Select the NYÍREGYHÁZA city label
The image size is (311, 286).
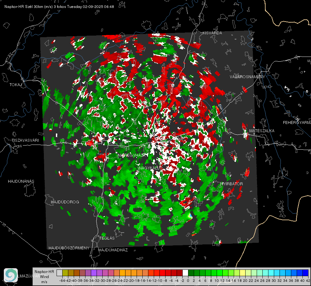click(132, 155)
